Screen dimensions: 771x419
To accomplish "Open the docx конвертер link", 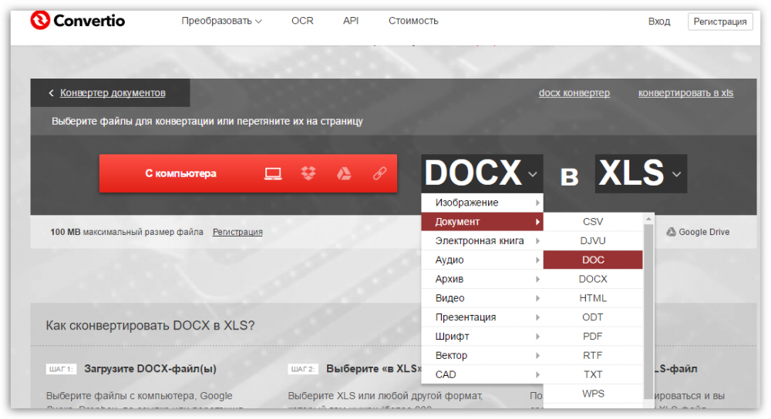I will [x=574, y=93].
